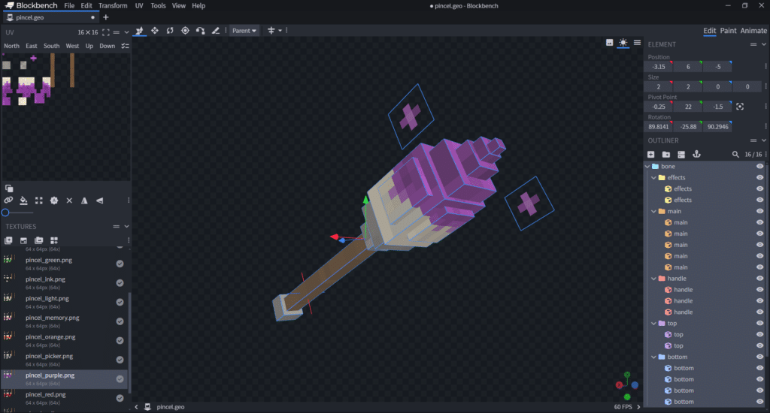Toggle pincel_orange.png texture checkmark

[120, 340]
